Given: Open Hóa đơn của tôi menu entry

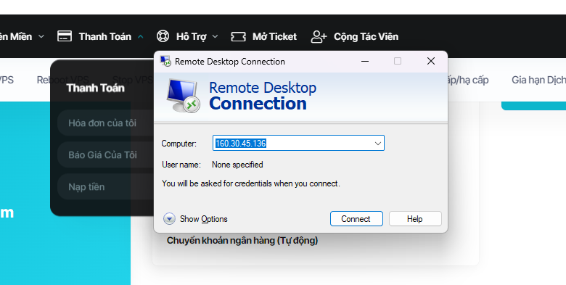Looking at the screenshot, I should coord(106,123).
